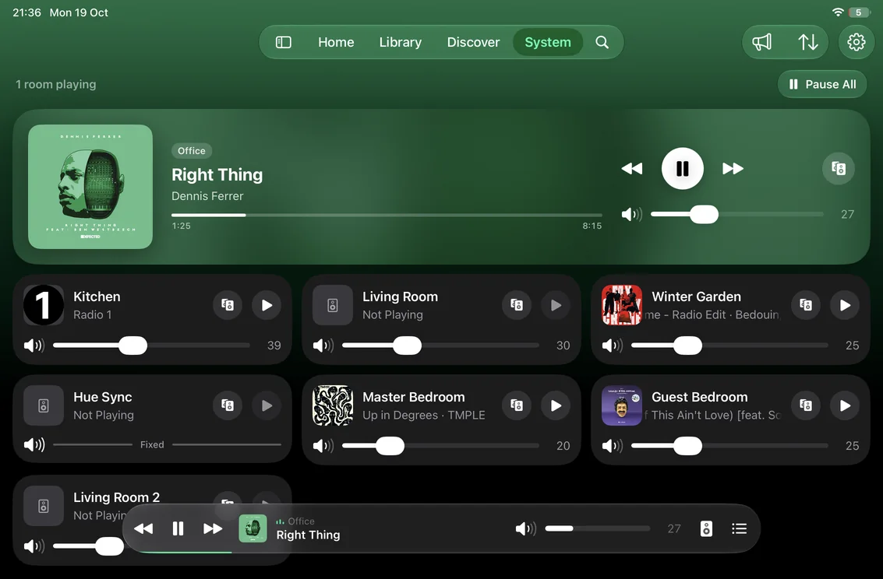This screenshot has width=883, height=579.
Task: Mute via mini player speaker icon
Action: pos(525,528)
